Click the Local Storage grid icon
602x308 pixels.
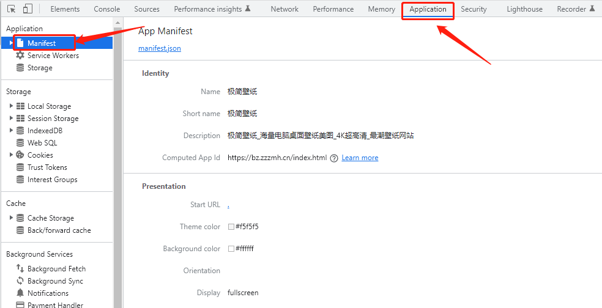pos(20,106)
